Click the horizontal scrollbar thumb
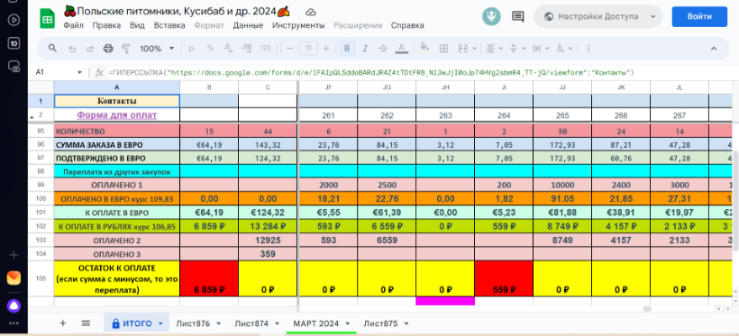Screen dimensions: 739x336 [647, 309]
